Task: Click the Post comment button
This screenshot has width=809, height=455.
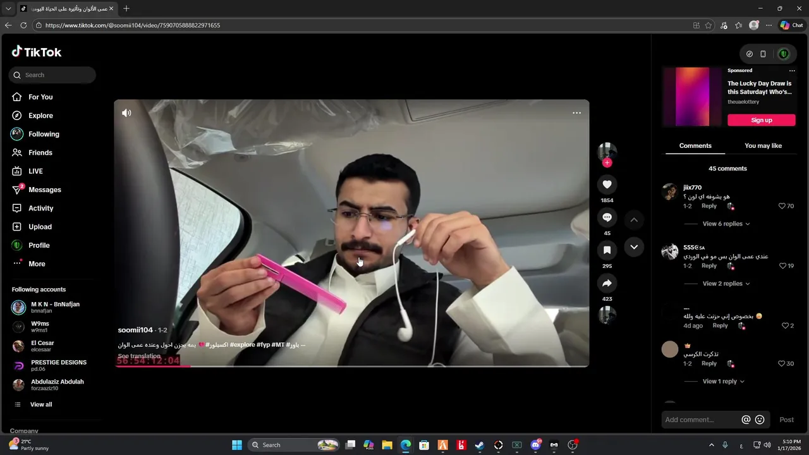Action: pyautogui.click(x=786, y=420)
